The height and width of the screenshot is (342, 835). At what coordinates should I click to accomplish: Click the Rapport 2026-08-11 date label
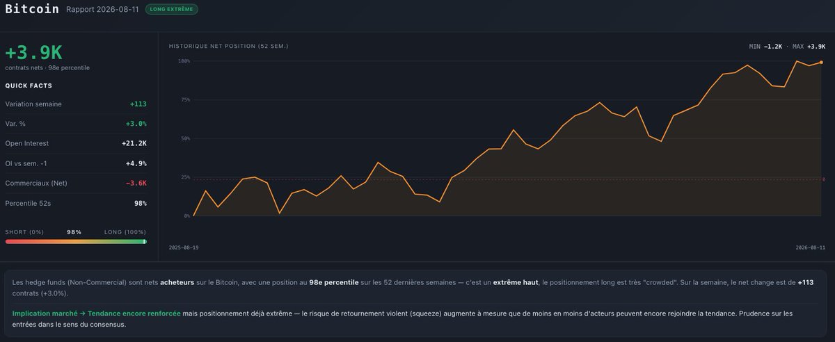point(102,10)
